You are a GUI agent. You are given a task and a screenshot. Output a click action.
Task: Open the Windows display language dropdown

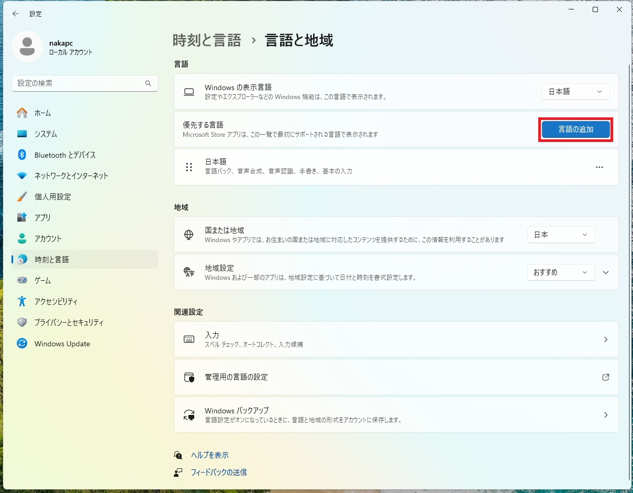pyautogui.click(x=575, y=92)
